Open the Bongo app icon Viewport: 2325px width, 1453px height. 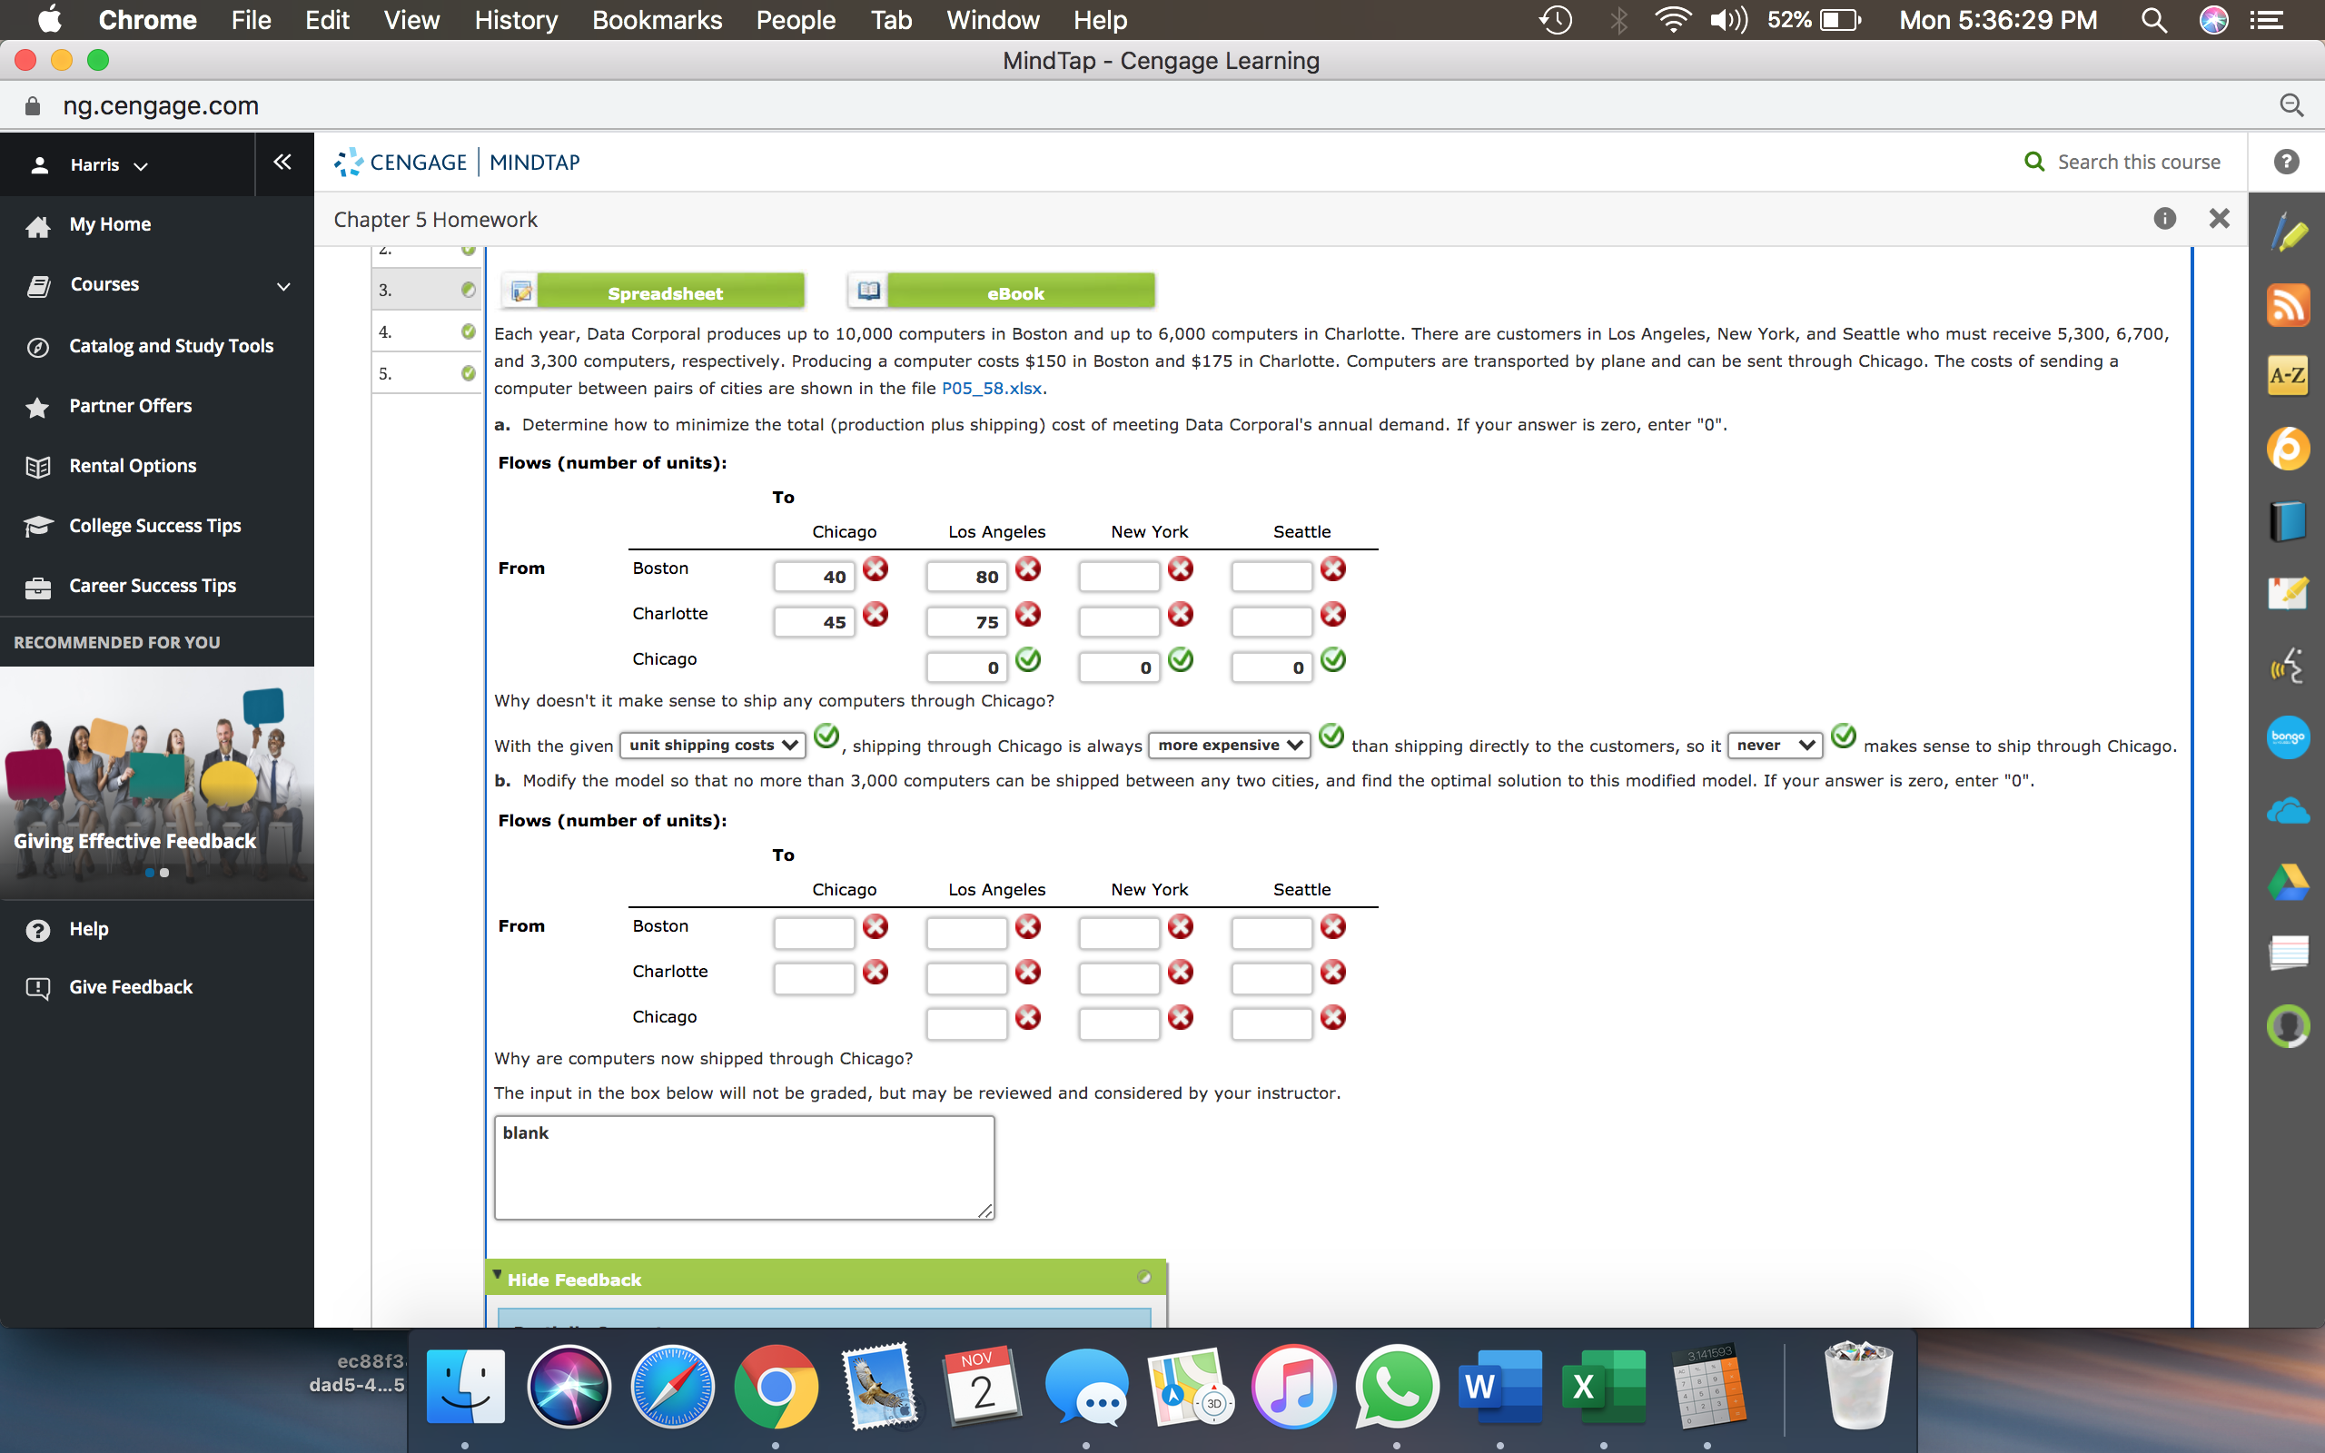(x=2288, y=737)
